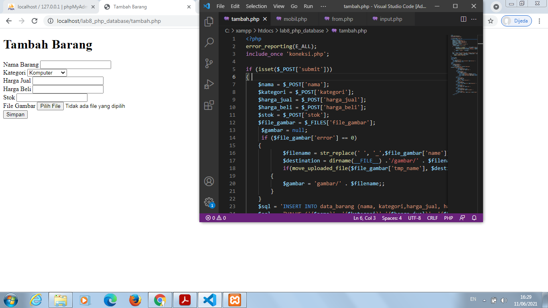Open the Manage gear in VS Code

click(x=209, y=202)
